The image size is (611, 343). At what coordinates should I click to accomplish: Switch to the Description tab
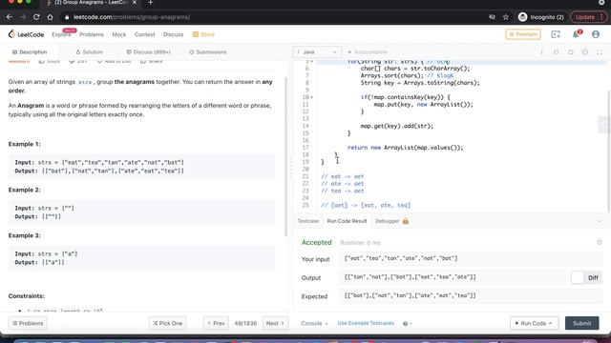tap(30, 52)
